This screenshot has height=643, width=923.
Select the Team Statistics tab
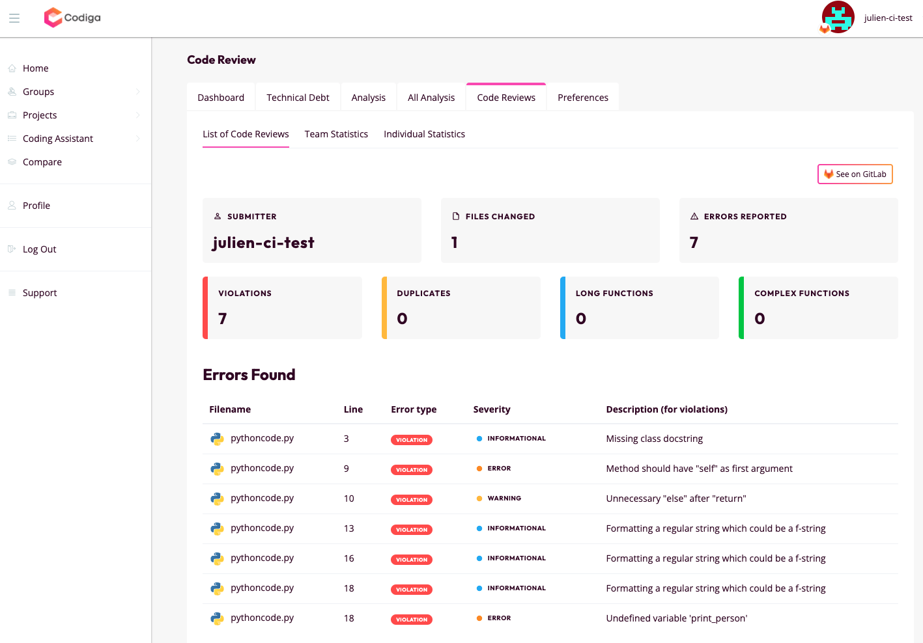[336, 133]
